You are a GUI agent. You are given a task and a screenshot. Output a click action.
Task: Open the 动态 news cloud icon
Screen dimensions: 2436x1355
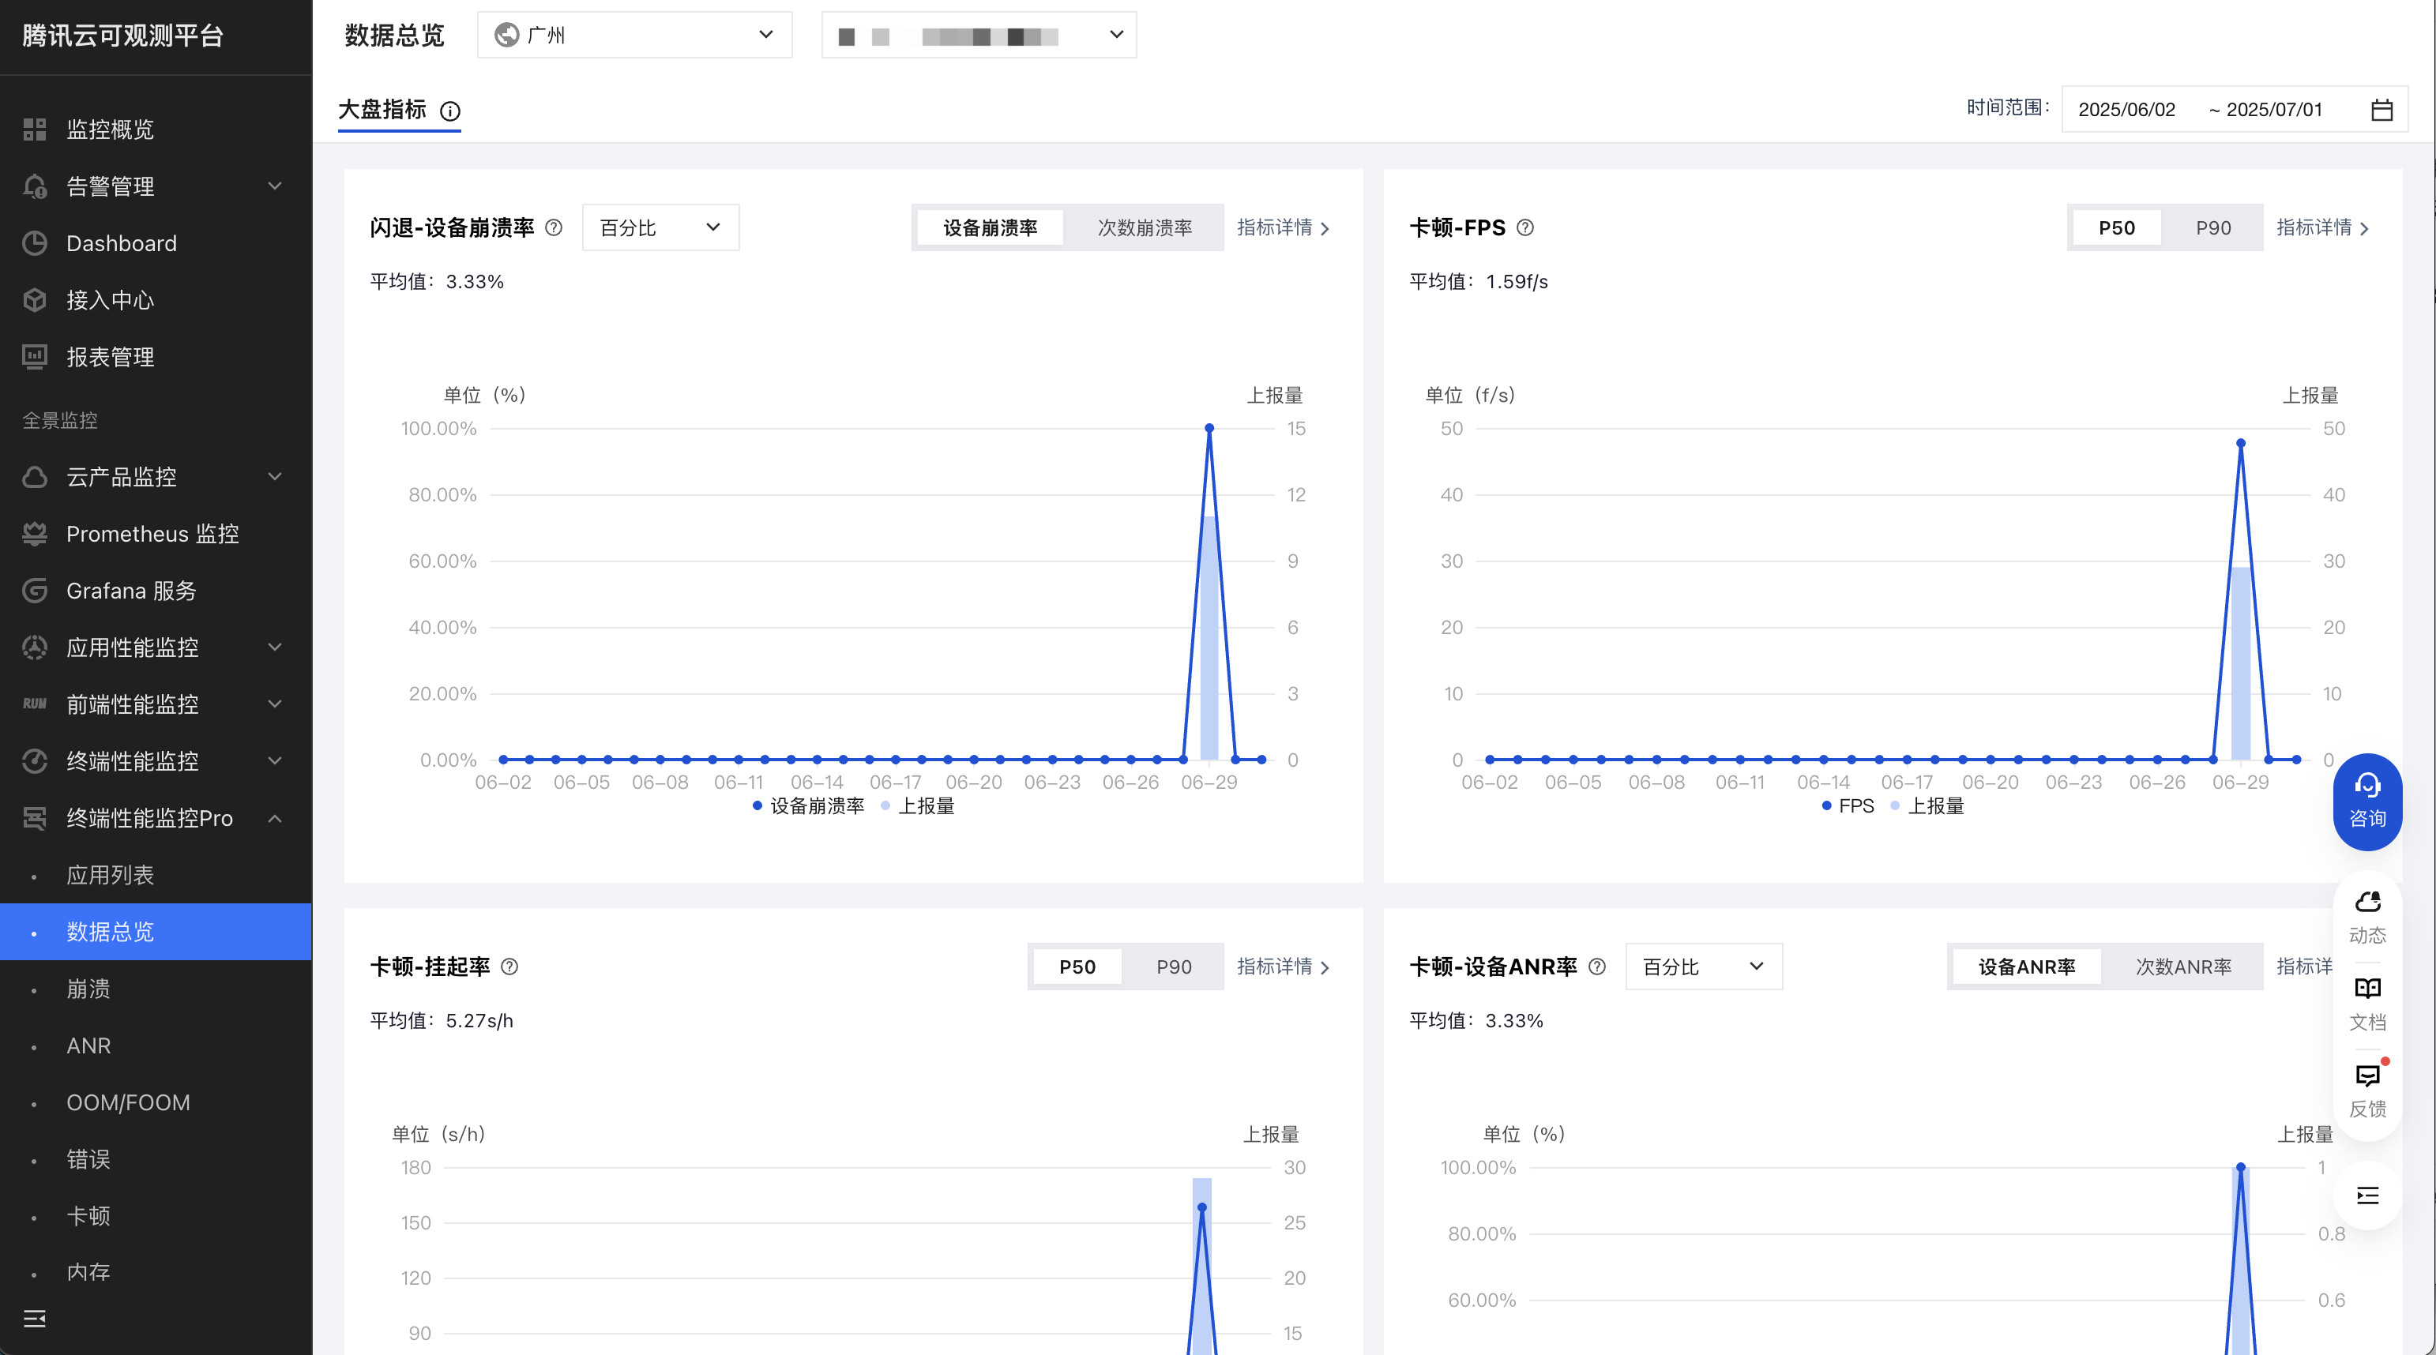pos(2367,903)
